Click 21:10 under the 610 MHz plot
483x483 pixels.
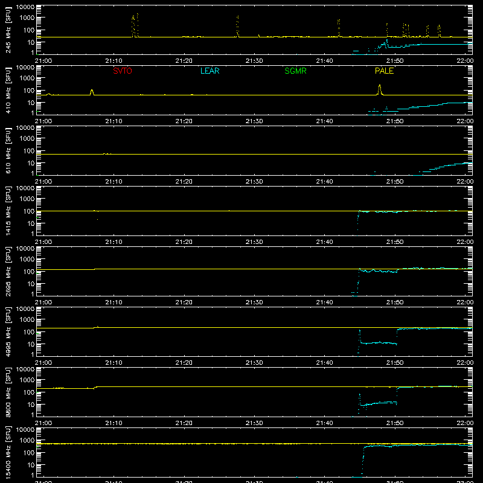click(x=114, y=182)
